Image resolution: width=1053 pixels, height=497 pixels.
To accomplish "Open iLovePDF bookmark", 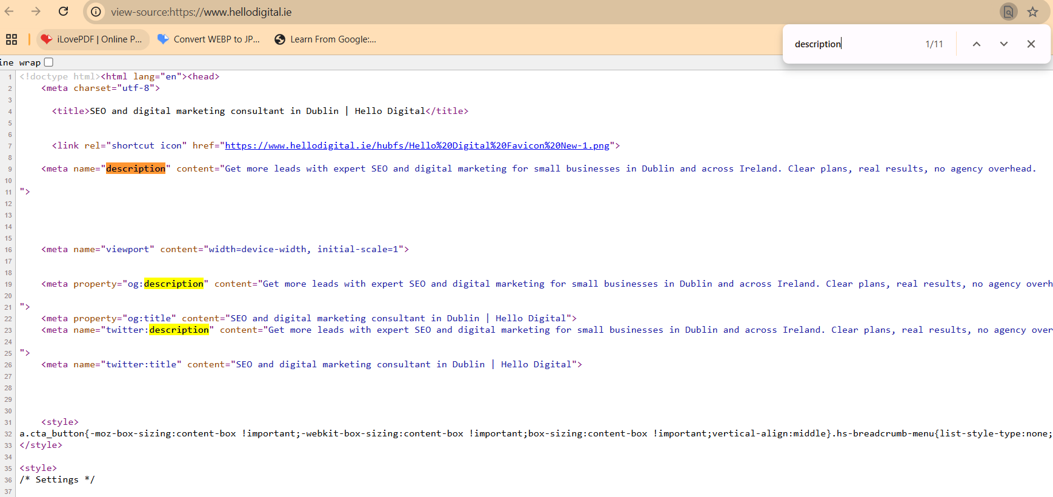I will [92, 39].
